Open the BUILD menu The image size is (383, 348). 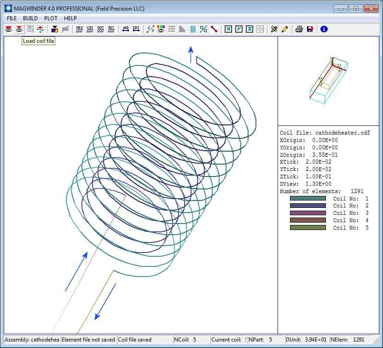30,18
